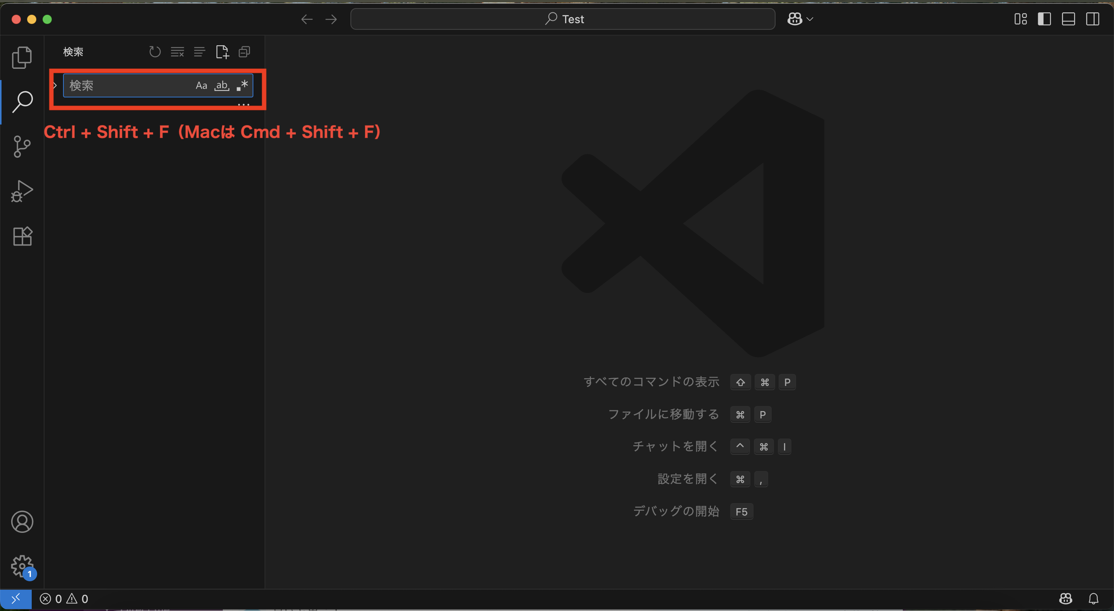Open the Source Control view

click(x=22, y=147)
